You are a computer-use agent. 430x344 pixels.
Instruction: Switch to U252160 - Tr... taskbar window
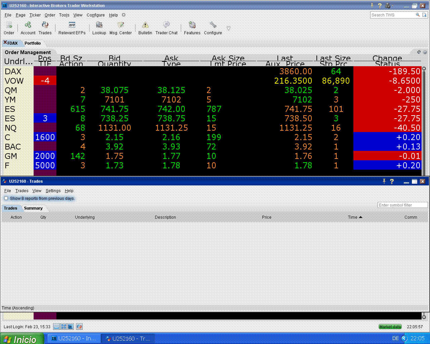pyautogui.click(x=128, y=339)
